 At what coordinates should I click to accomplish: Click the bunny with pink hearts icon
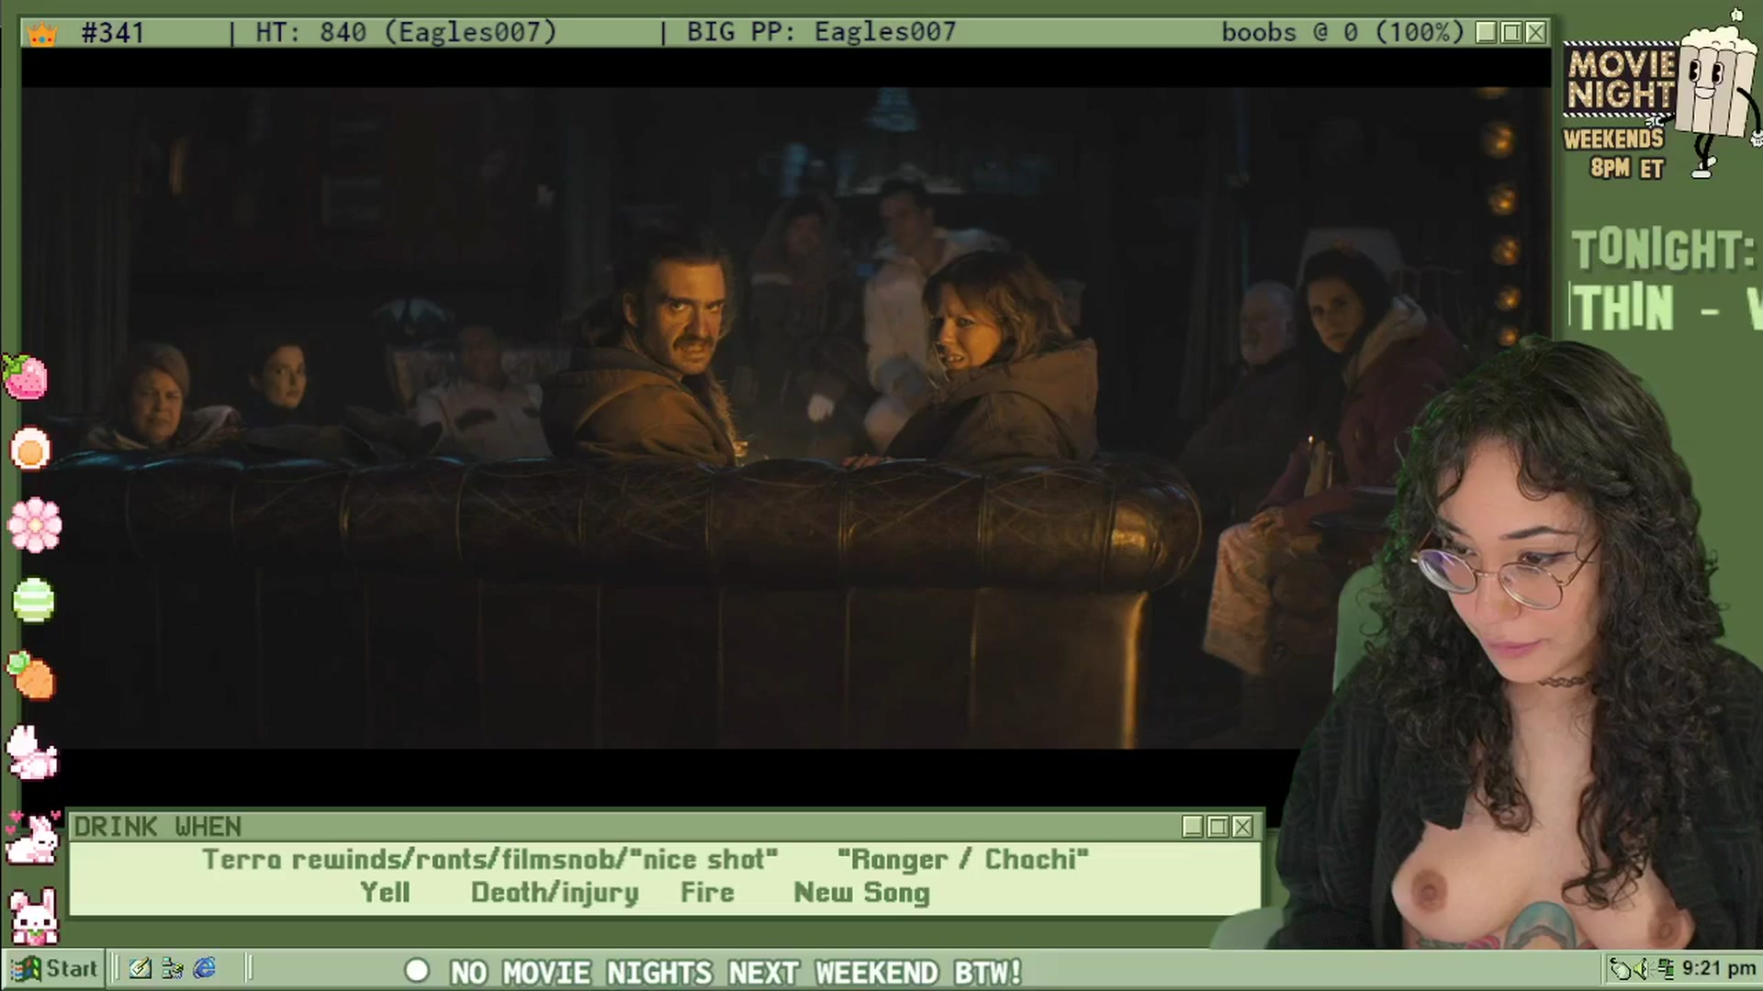coord(32,837)
